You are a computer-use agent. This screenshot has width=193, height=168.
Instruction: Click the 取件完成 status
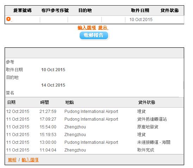click(x=145, y=150)
